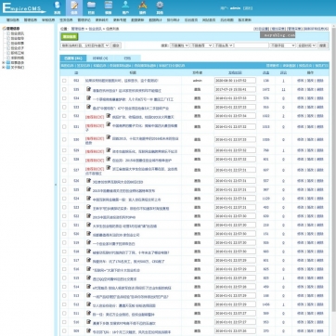Viewport: 336px width, 336px height.
Task: Open the third search filter dropdown
Action: [224, 45]
